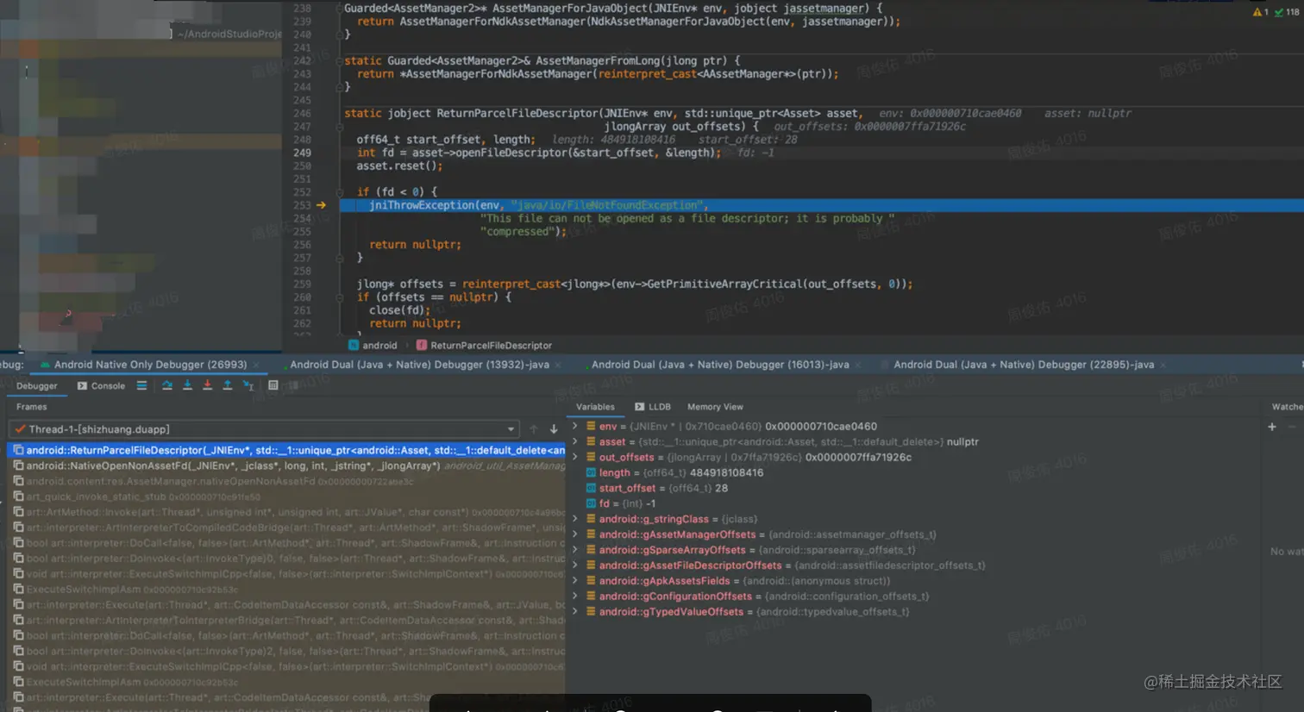Viewport: 1304px width, 712px height.
Task: Click the warnings indicator in editor corner
Action: click(x=1260, y=12)
